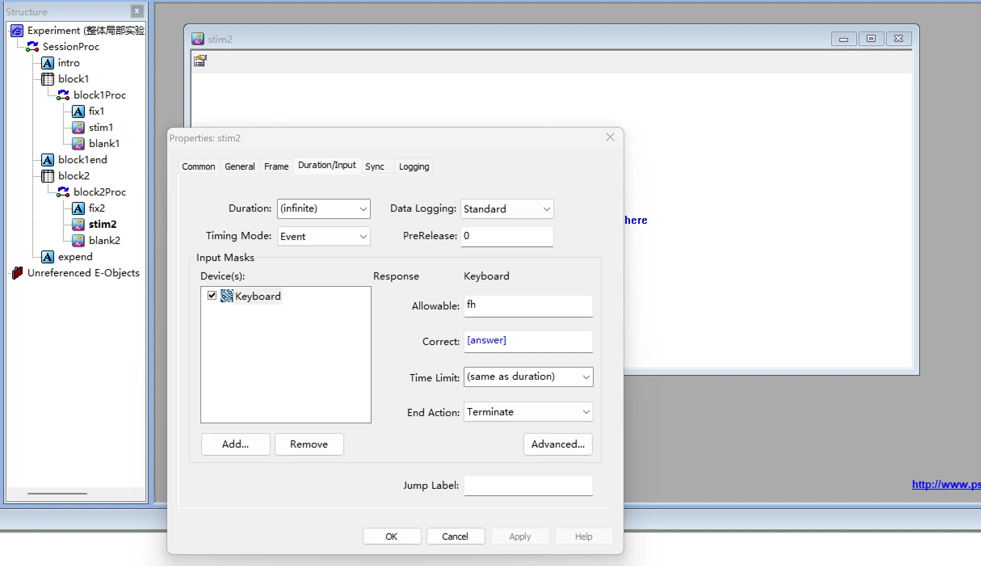Screen dimensions: 981x566
Task: Uncheck the Keyboard device checkbox
Action: point(212,296)
